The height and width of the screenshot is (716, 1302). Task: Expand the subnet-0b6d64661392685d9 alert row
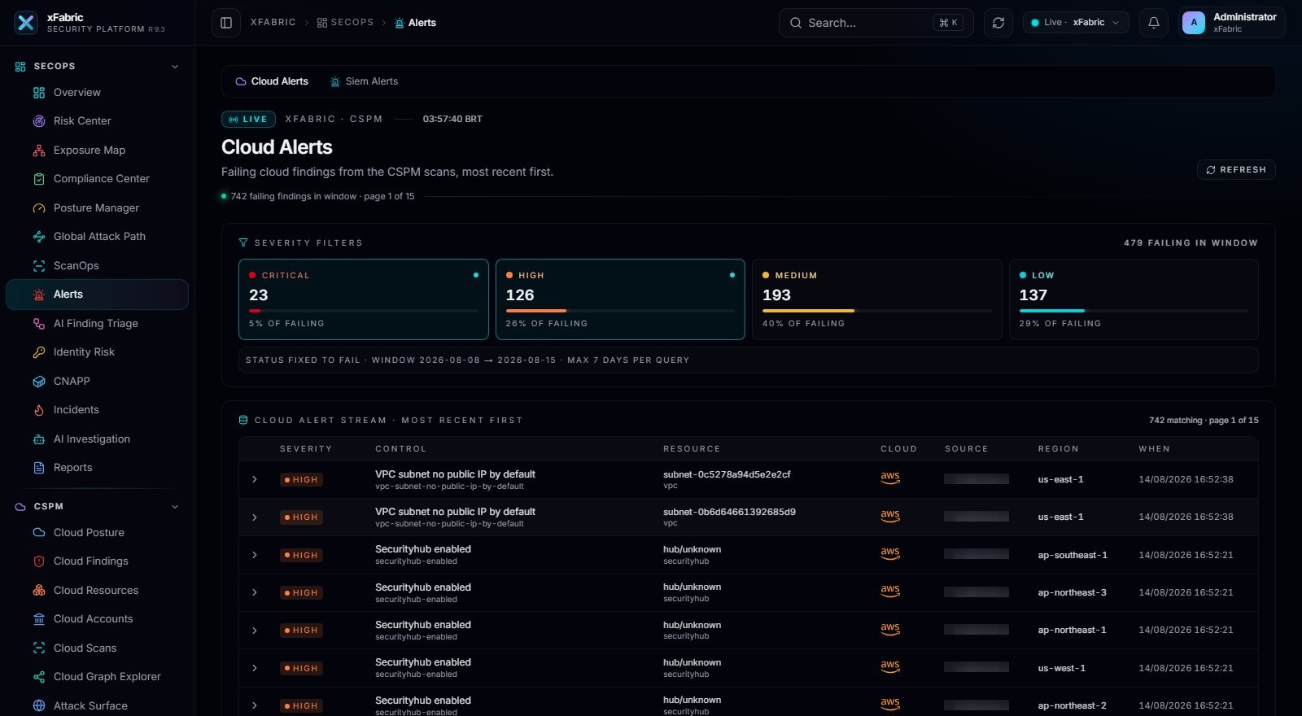click(x=255, y=517)
